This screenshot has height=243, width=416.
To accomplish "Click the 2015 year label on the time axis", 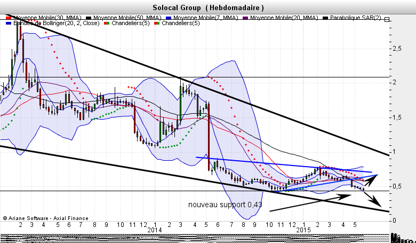I will [x=303, y=230].
